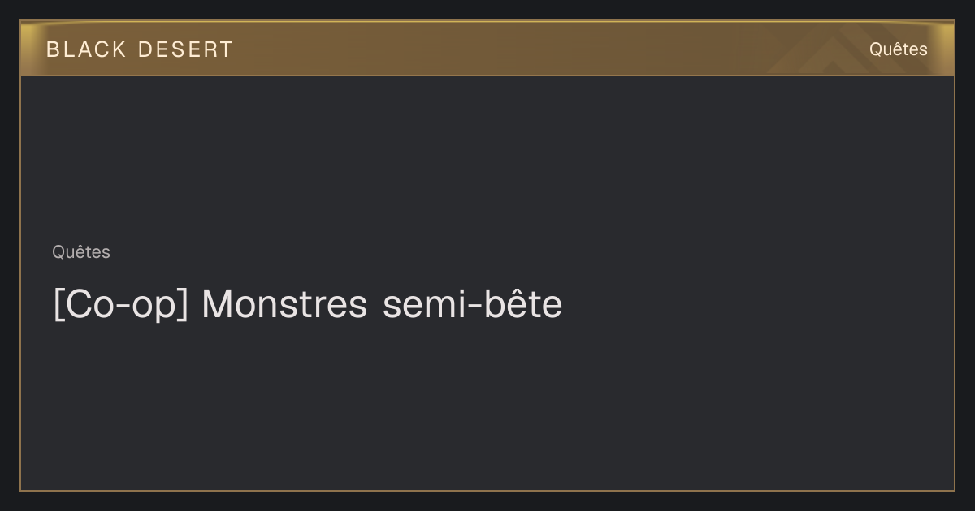Click the glowing right edge of the gold header
Screen dimensions: 975x511
point(948,49)
